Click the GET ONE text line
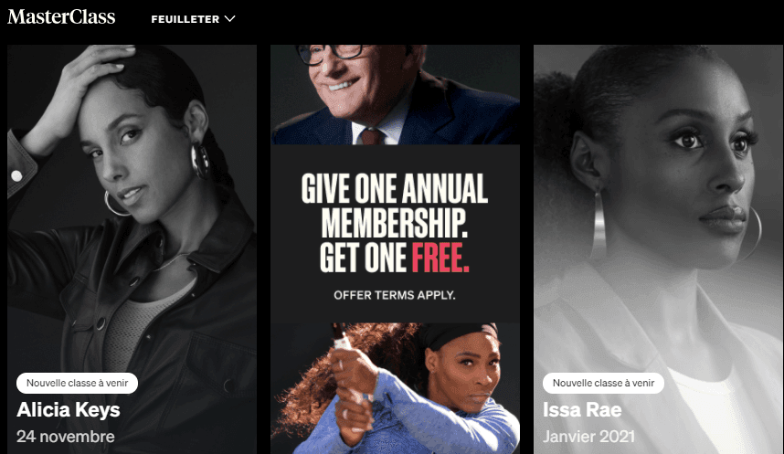 point(363,258)
